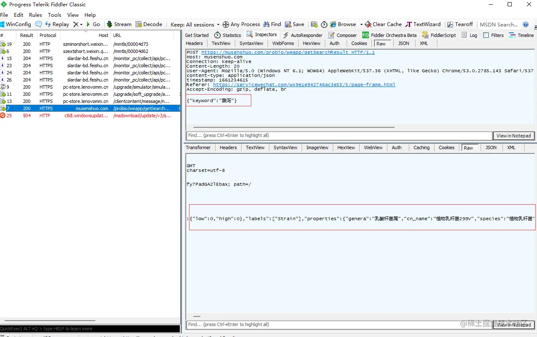537x337 pixels.
Task: Sort sessions by the Protocol column header
Action: 48,35
